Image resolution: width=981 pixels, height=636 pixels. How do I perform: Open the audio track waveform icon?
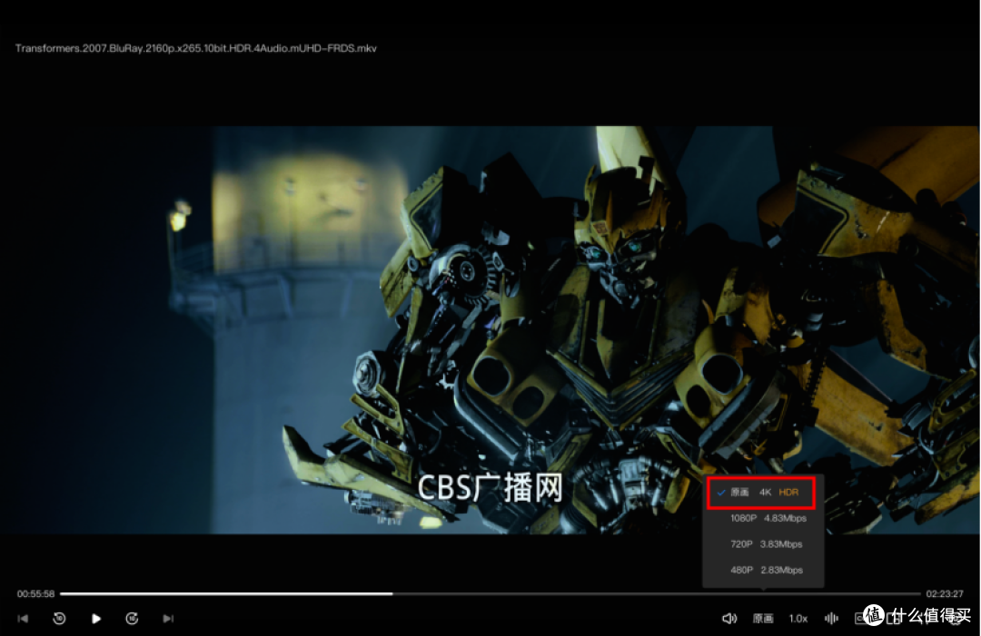pos(831,619)
